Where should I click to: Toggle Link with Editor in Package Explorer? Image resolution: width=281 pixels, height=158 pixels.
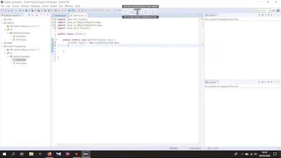point(32,15)
